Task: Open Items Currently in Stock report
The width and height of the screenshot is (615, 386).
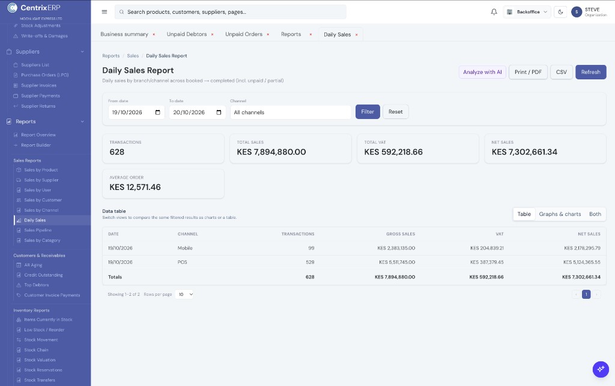Action: pyautogui.click(x=48, y=320)
